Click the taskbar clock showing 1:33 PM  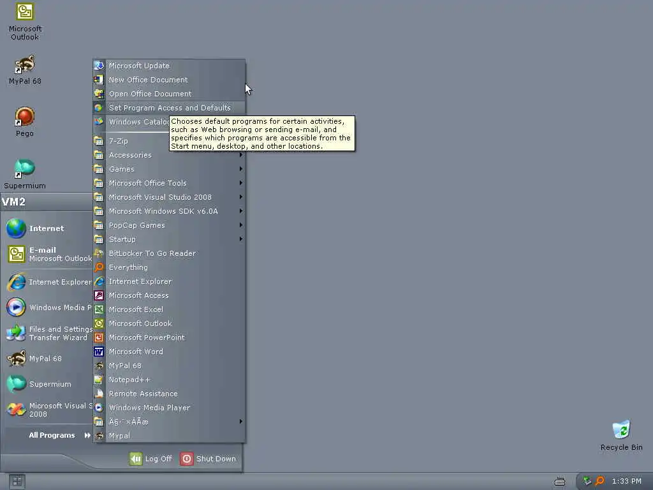[x=626, y=481]
